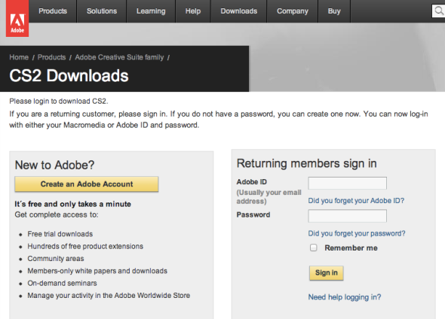445x319 pixels.
Task: Open Need help logging in link
Action: tap(345, 297)
